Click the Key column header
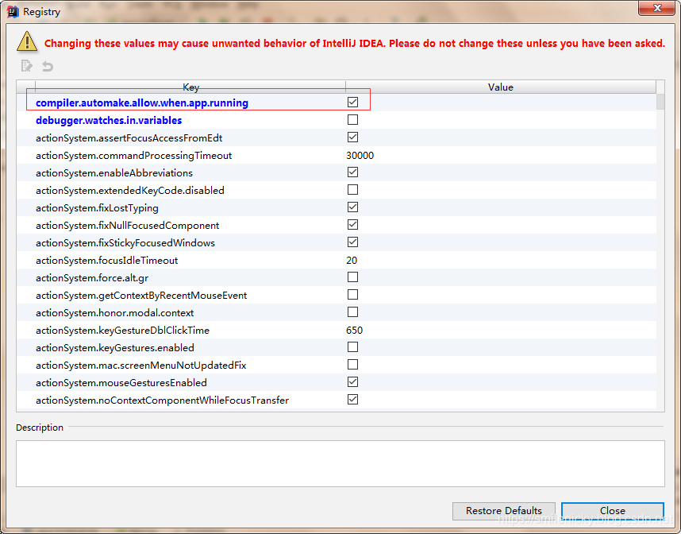 coord(190,87)
